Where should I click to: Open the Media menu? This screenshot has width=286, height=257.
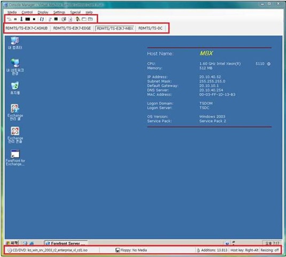12,12
